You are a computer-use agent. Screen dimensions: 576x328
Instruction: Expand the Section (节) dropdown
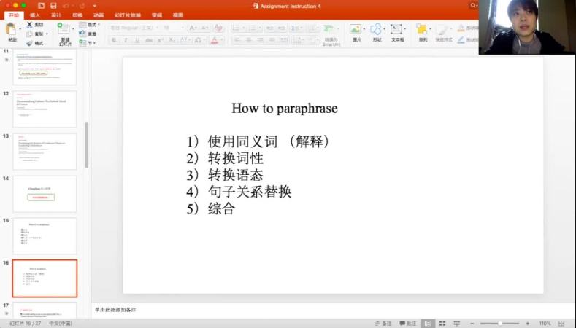tap(94, 43)
